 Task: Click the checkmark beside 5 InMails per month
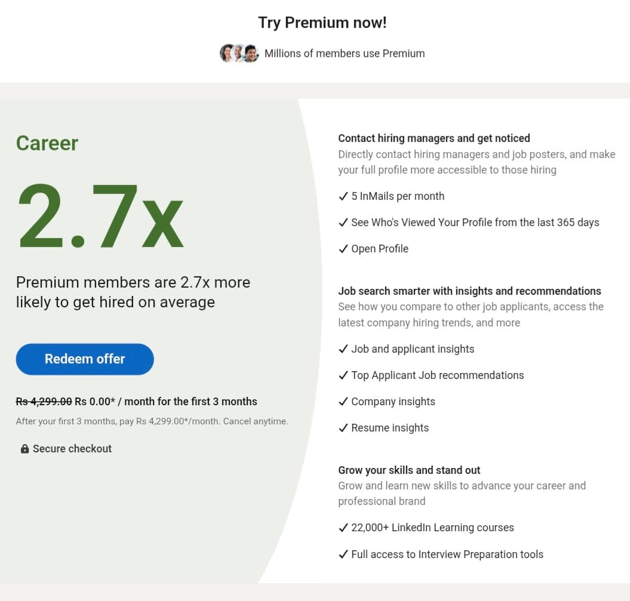point(343,196)
